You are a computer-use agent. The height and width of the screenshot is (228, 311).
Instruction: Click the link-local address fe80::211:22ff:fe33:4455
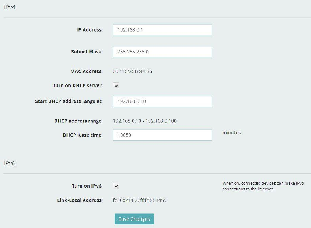point(140,200)
